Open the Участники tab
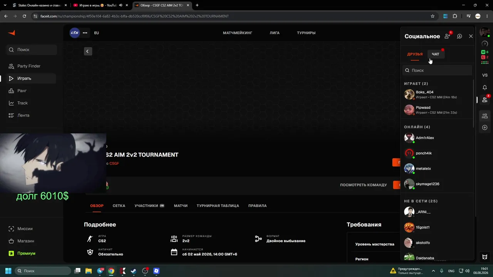 click(x=149, y=206)
